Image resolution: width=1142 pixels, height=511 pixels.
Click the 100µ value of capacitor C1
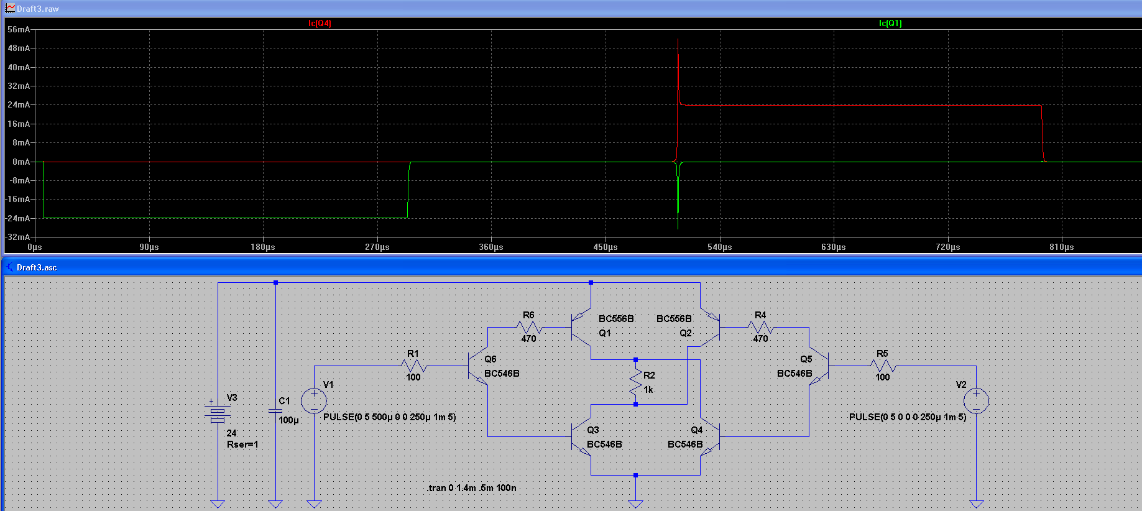click(288, 420)
